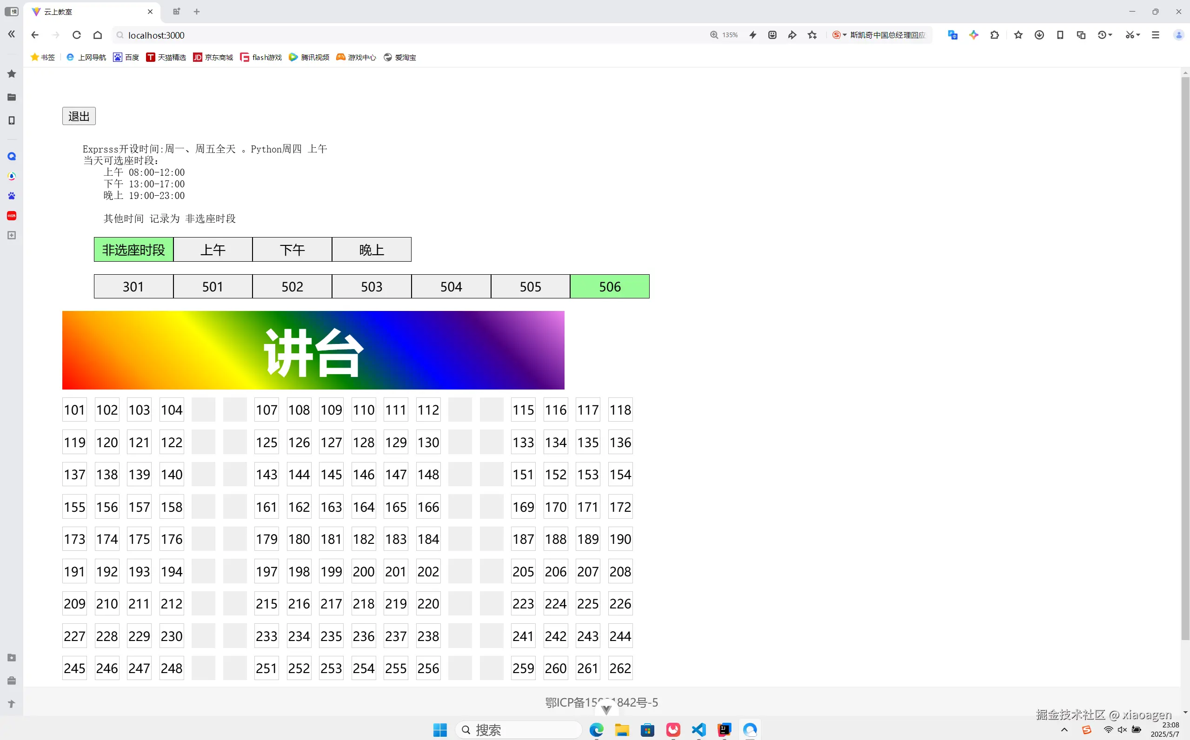Click the downloads icon in toolbar

(x=1039, y=35)
